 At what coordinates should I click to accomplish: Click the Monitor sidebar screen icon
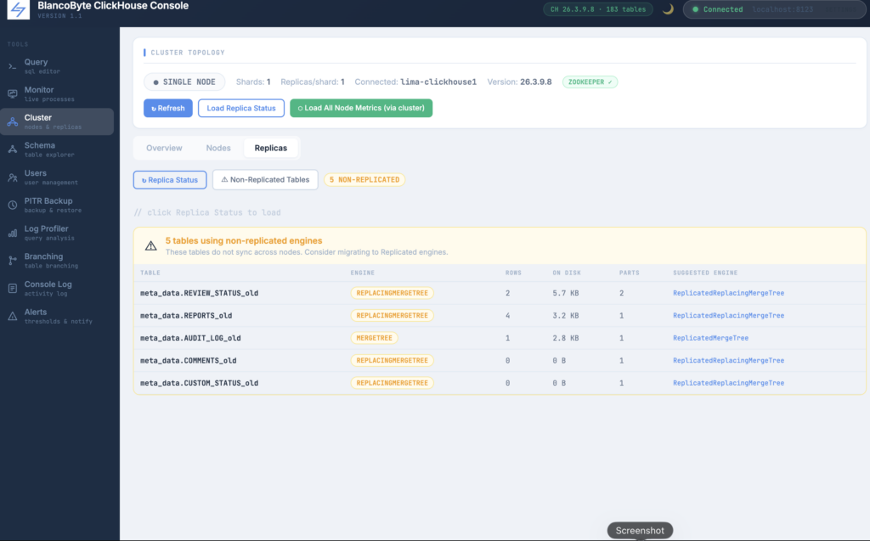pyautogui.click(x=12, y=94)
